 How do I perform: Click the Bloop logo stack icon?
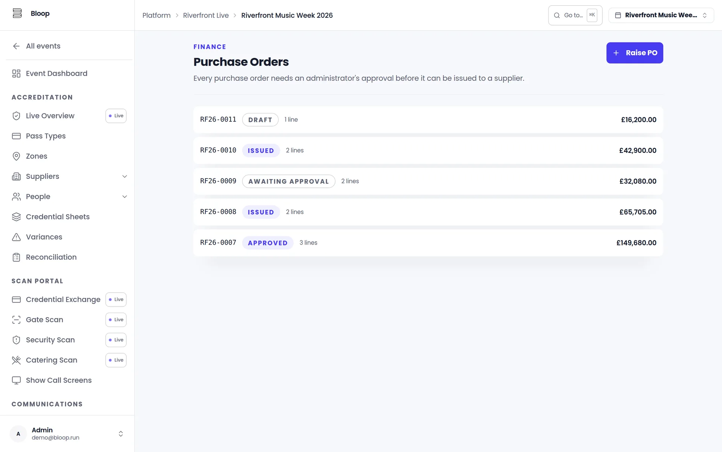coord(17,13)
